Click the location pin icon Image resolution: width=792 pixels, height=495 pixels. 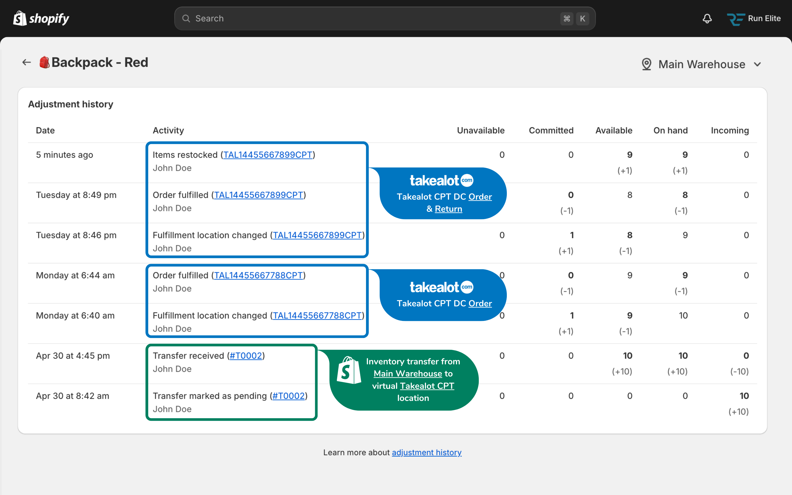(x=646, y=64)
